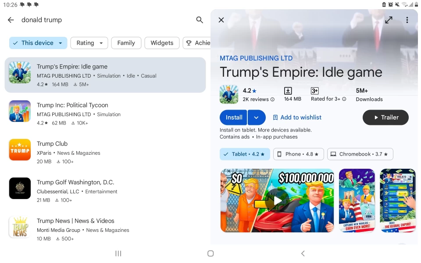Open the Rating filter dropdown
The image size is (421, 263).
(x=89, y=43)
